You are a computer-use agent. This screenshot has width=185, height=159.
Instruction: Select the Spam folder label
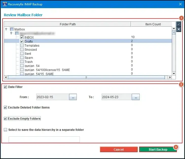tap(29, 58)
